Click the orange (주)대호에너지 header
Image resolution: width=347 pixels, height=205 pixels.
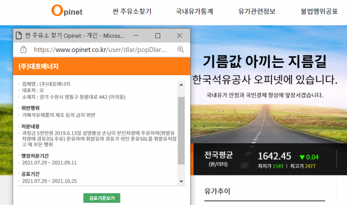pyautogui.click(x=102, y=66)
